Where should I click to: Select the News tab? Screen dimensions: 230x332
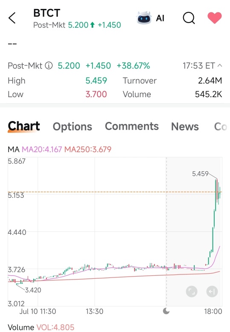(185, 127)
